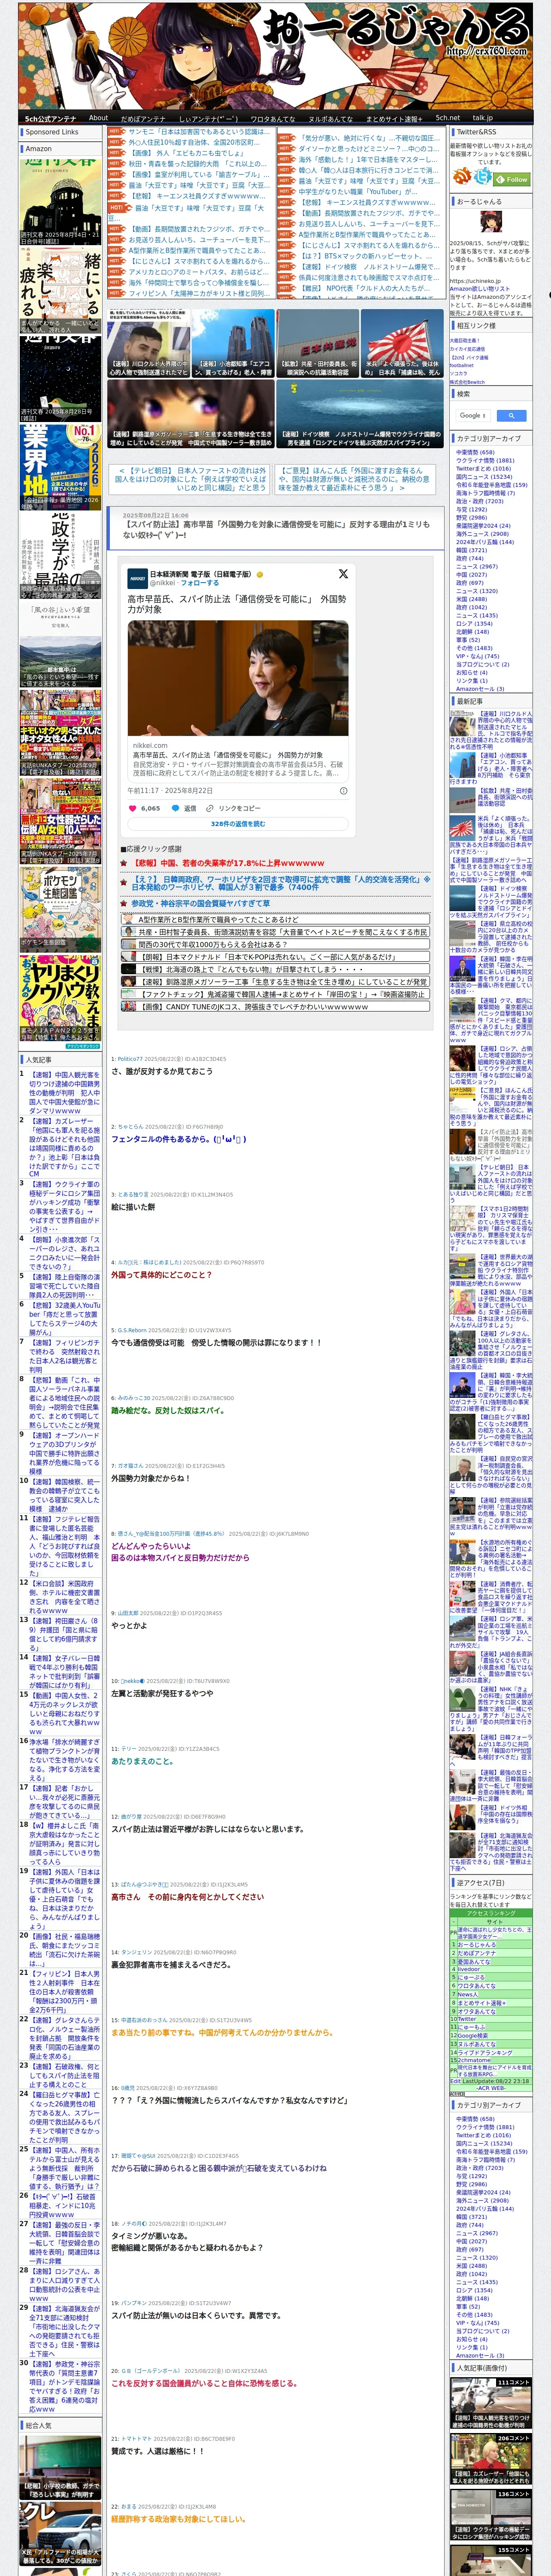Click the comment text 絵に描いた餅
This screenshot has width=551, height=2576.
(132, 1207)
